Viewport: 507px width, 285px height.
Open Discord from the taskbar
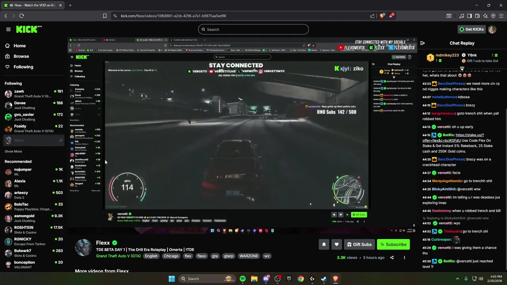(x=266, y=279)
